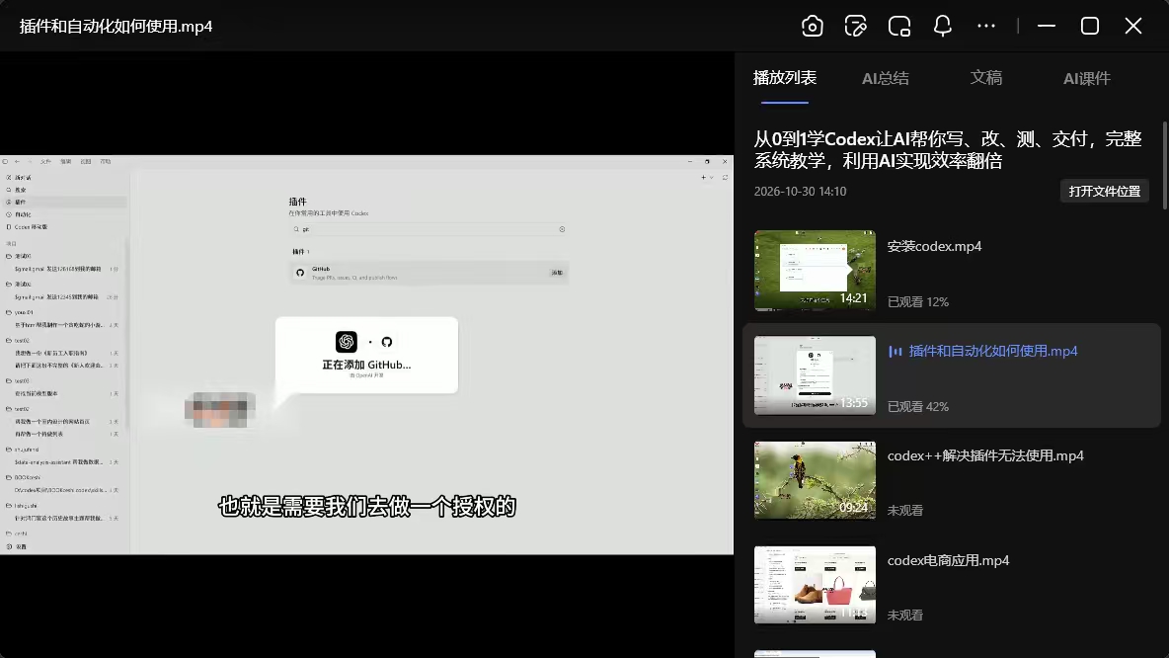Choose the codex电商应用.mp4 title text
The width and height of the screenshot is (1169, 658).
948,560
